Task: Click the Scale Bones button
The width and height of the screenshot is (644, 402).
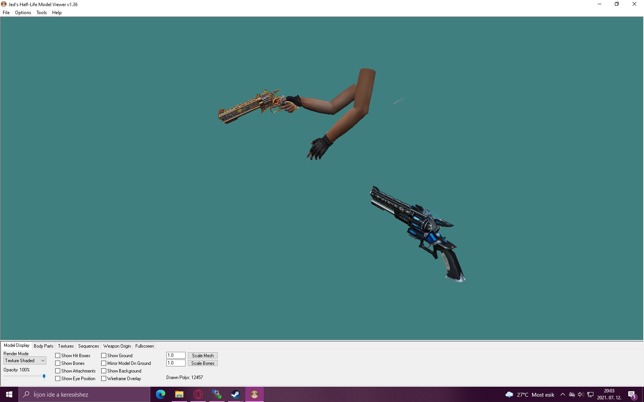Action: pyautogui.click(x=203, y=363)
